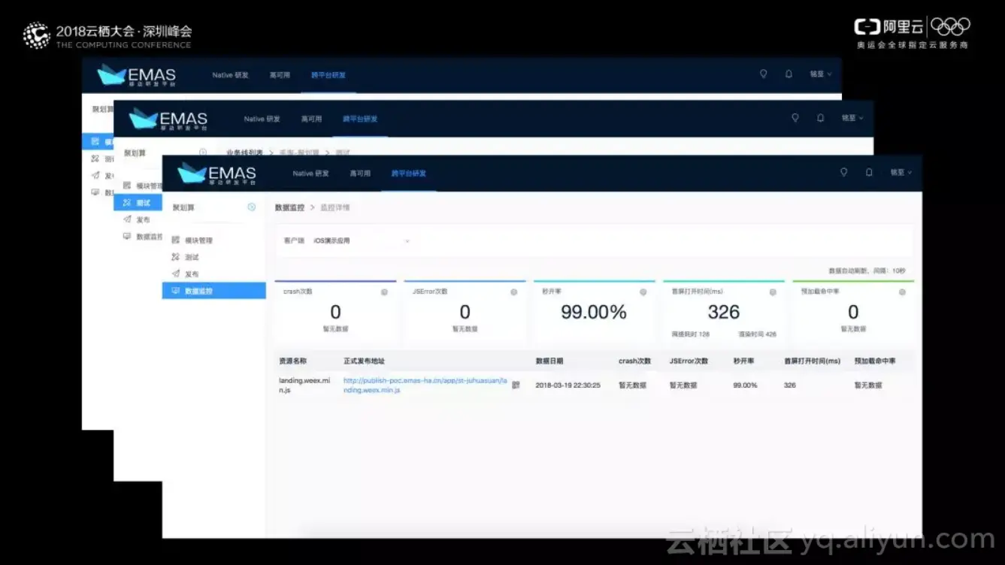This screenshot has width=1005, height=565.
Task: Switch to 高可用 tab in the front window
Action: coord(360,174)
